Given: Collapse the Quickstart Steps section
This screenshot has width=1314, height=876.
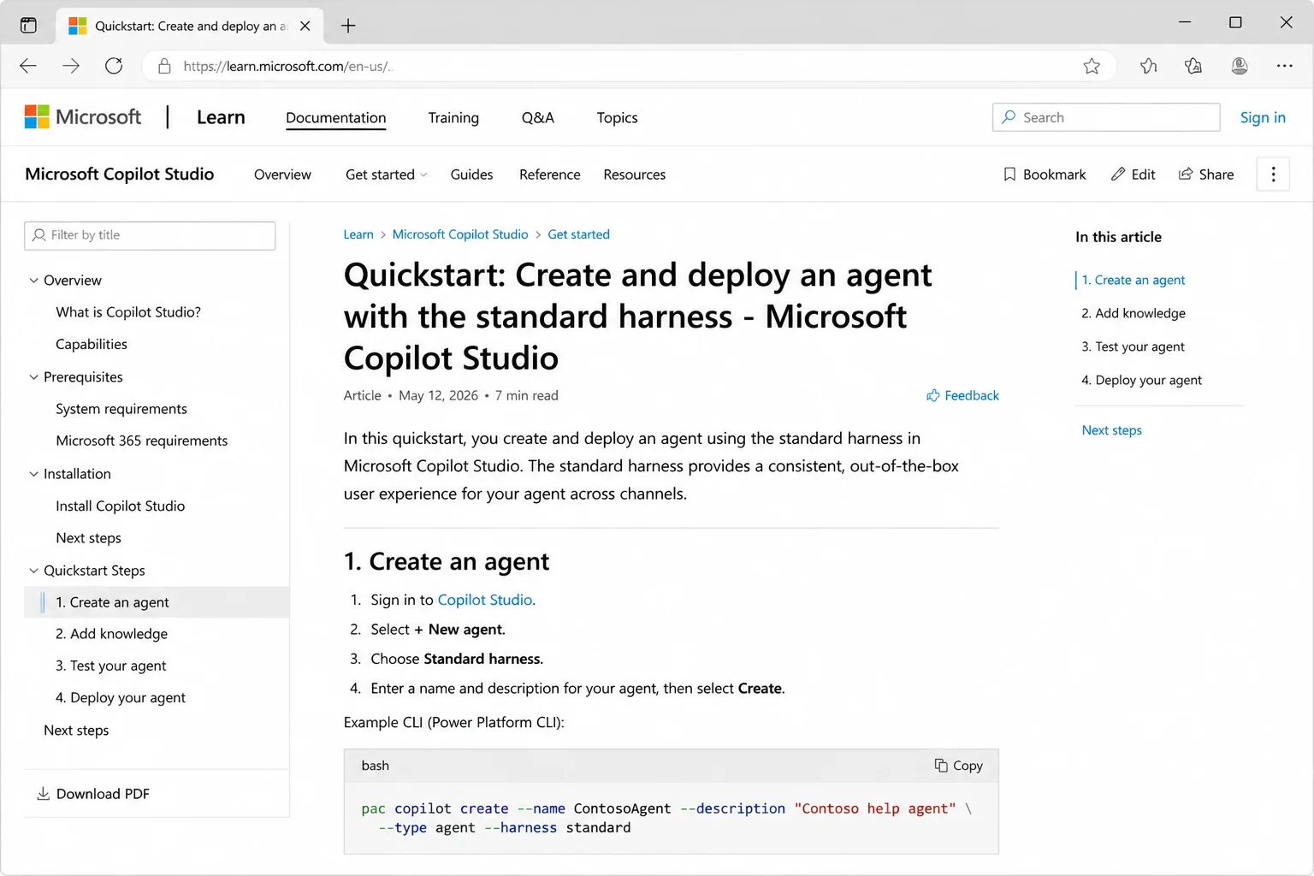Looking at the screenshot, I should pos(33,571).
